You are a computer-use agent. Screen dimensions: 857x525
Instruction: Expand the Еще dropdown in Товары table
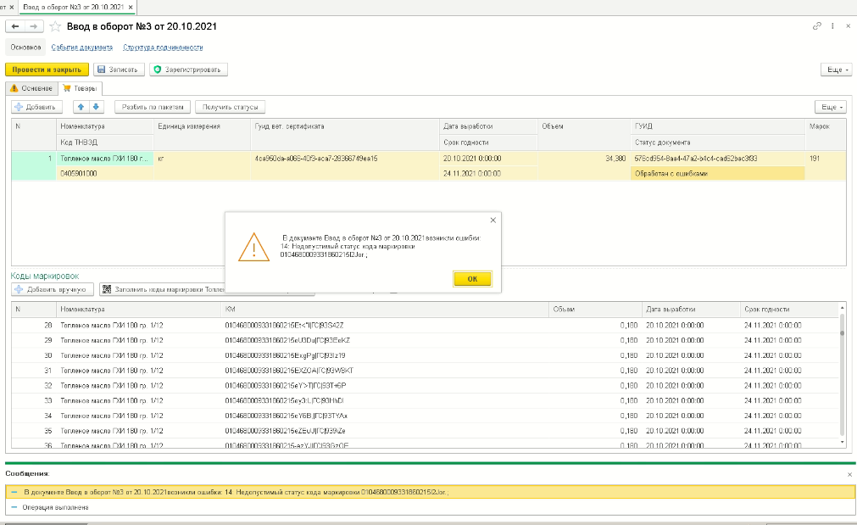click(x=830, y=107)
